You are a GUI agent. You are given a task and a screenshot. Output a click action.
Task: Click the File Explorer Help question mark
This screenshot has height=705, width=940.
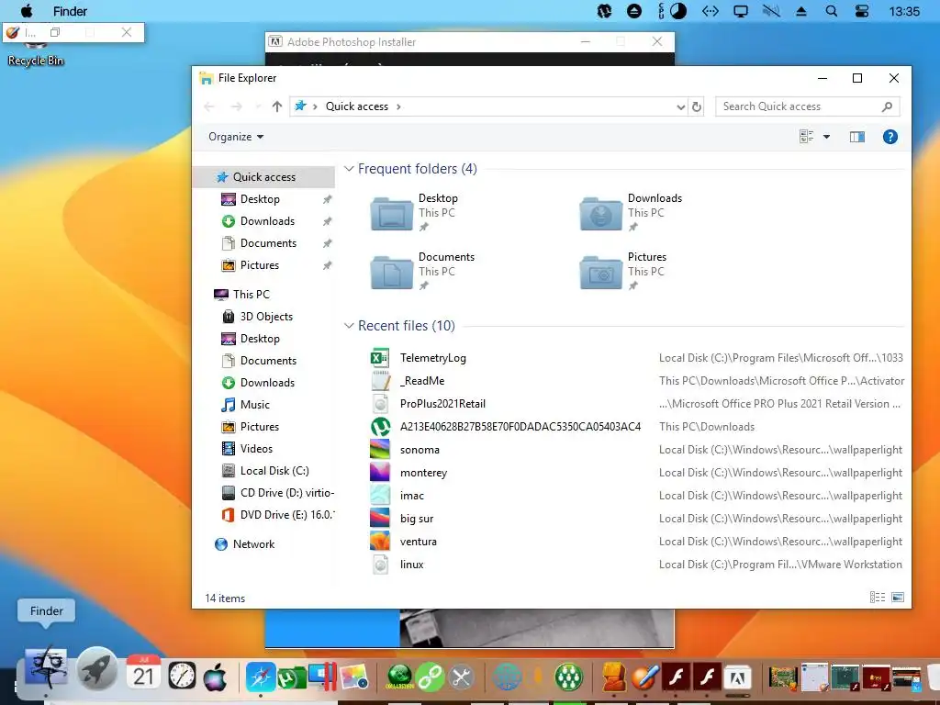[890, 137]
